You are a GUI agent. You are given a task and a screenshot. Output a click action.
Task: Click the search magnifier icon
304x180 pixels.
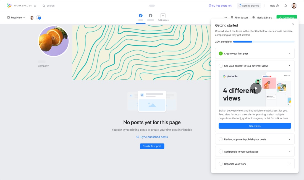(x=44, y=6)
